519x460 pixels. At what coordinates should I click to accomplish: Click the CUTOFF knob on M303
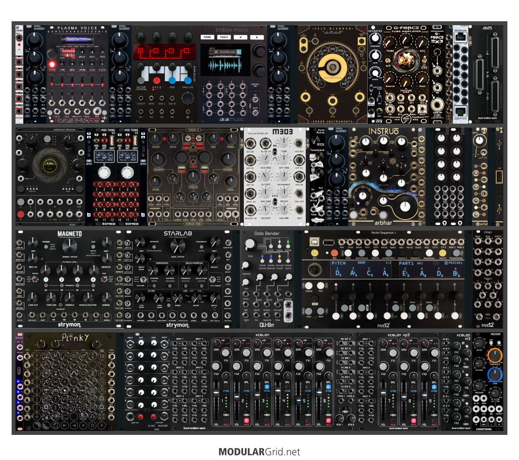point(265,176)
